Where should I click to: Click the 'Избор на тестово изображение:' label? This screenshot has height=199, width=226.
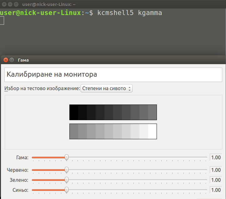[42, 88]
